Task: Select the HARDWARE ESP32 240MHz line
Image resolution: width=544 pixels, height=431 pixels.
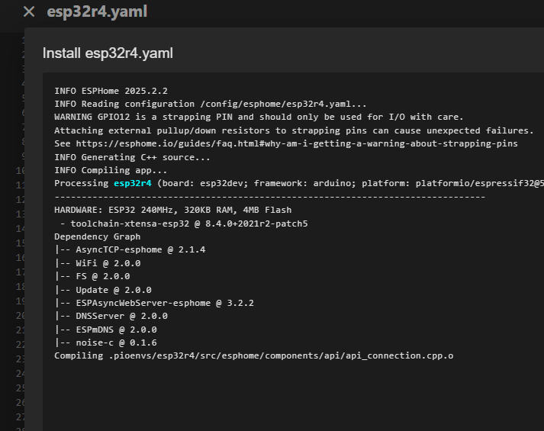Action: (172, 210)
